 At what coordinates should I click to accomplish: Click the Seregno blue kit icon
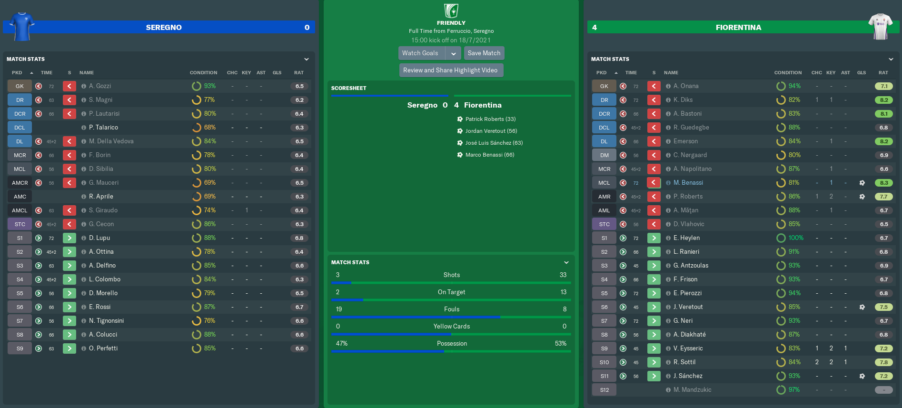pyautogui.click(x=22, y=26)
